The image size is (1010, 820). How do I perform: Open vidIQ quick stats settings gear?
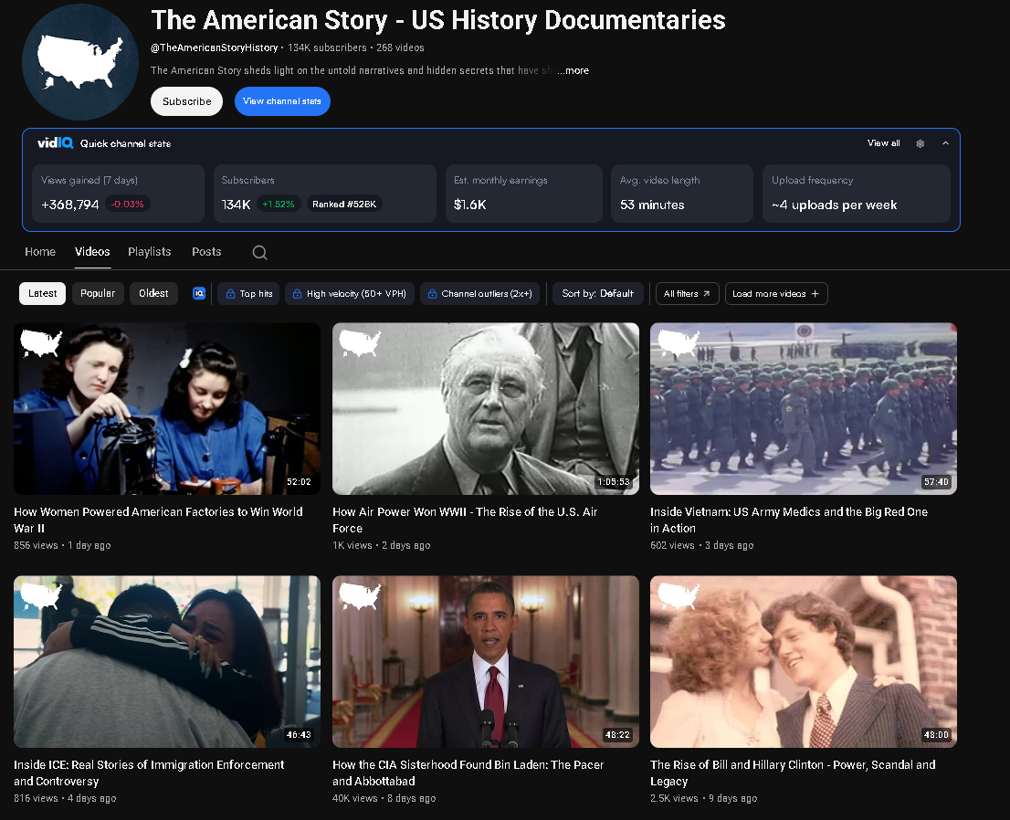[x=920, y=143]
